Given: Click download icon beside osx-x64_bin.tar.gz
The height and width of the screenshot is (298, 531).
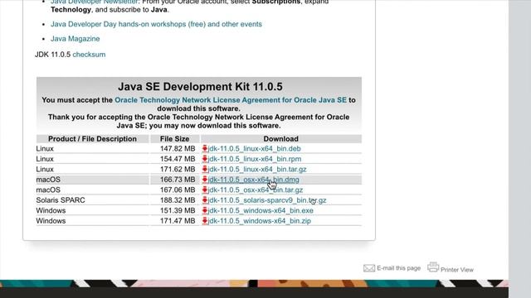Looking at the screenshot, I should tap(205, 190).
